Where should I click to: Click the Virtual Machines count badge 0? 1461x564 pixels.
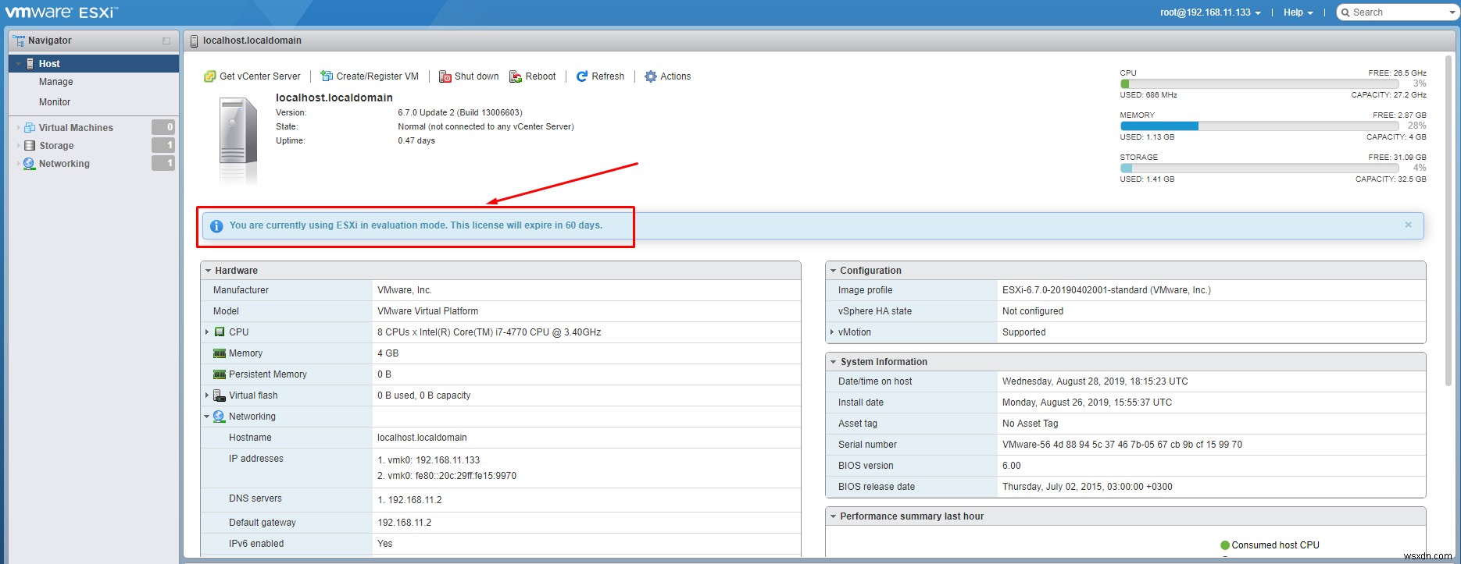tap(163, 127)
